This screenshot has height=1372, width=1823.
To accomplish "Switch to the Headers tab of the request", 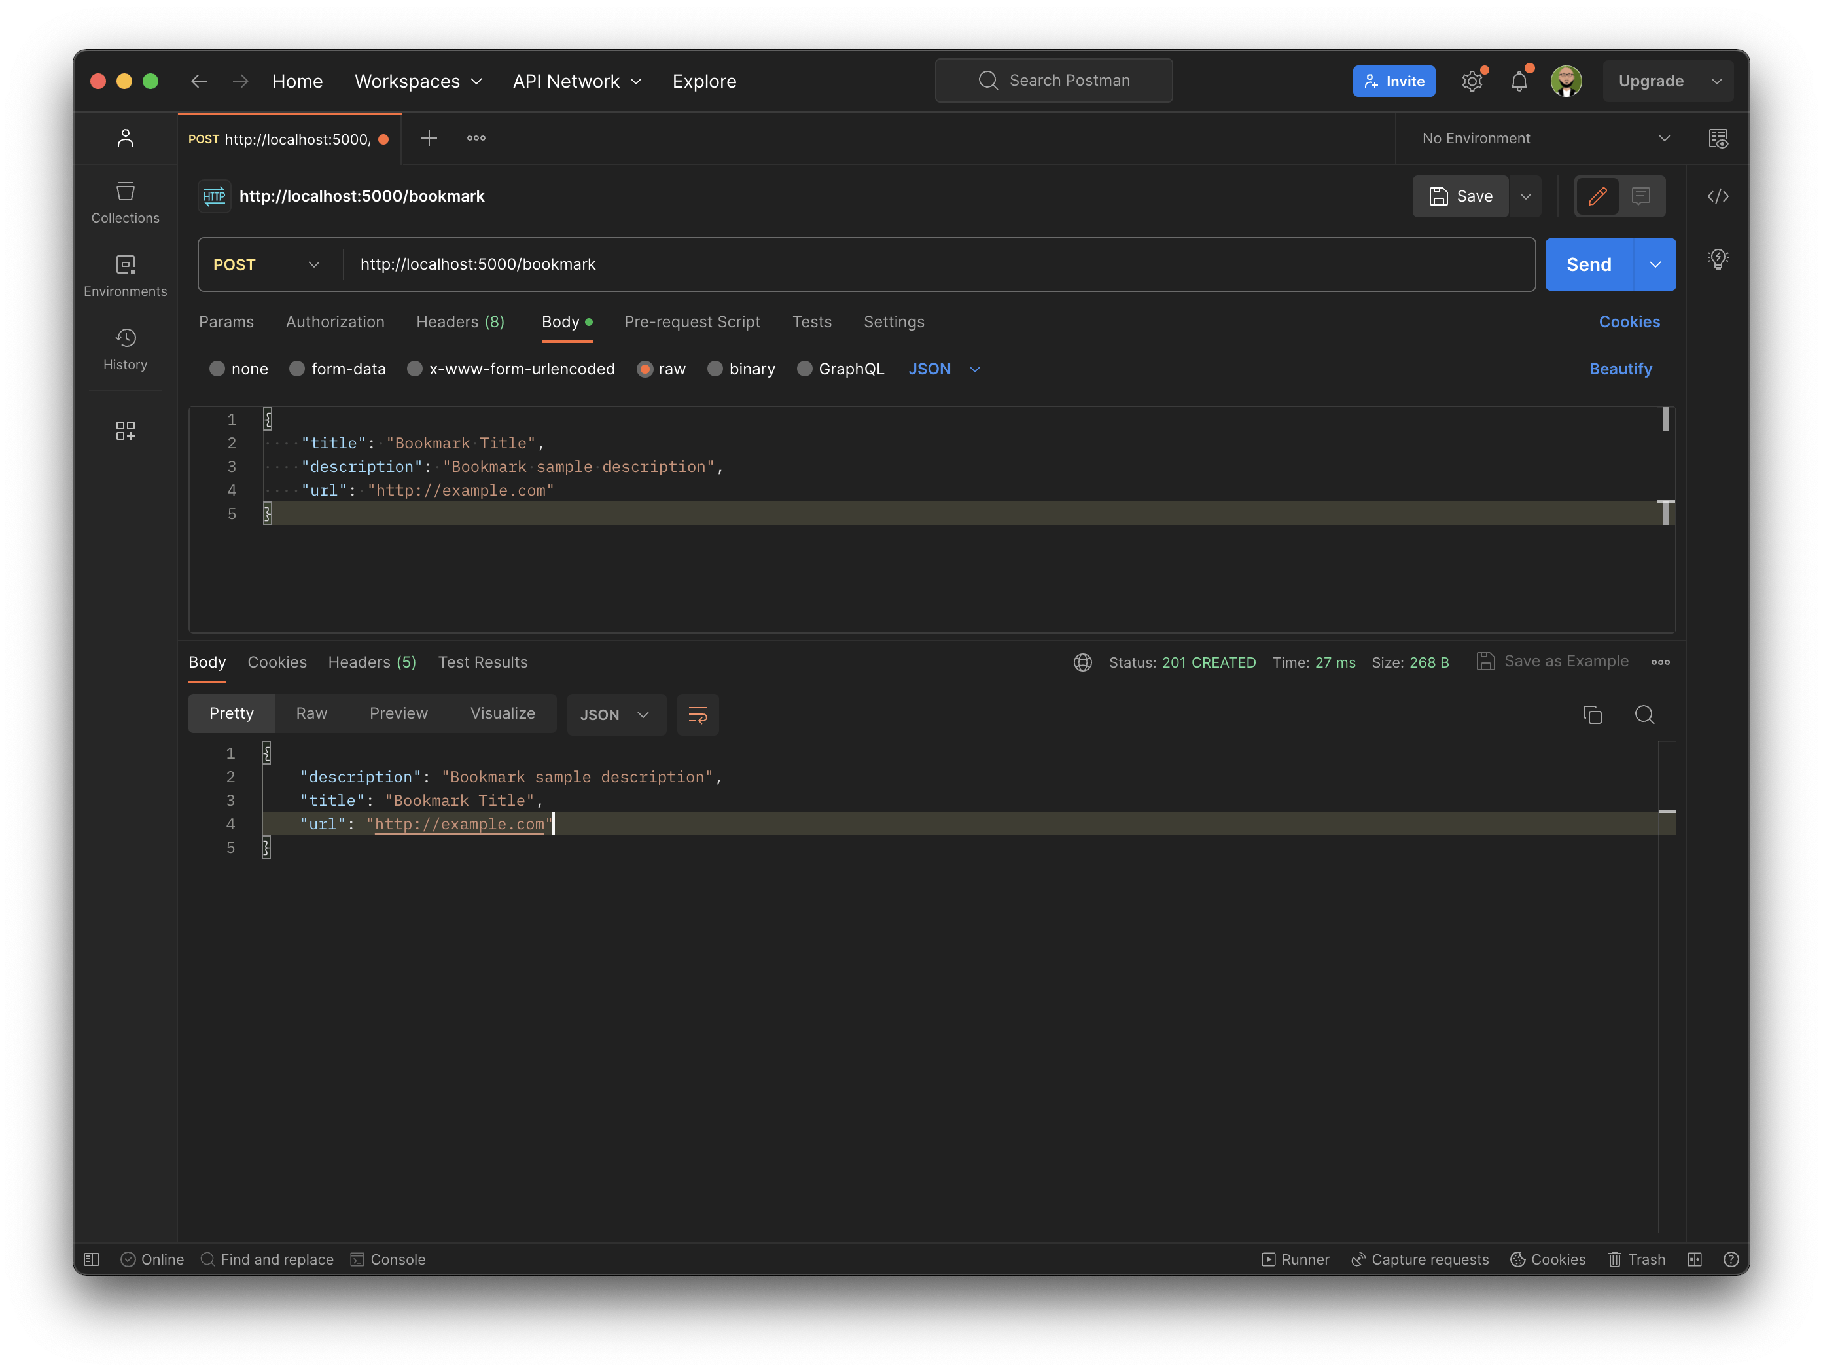I will pyautogui.click(x=460, y=321).
